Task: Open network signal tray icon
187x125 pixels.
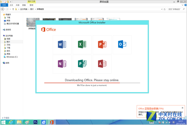Action: coord(166,122)
